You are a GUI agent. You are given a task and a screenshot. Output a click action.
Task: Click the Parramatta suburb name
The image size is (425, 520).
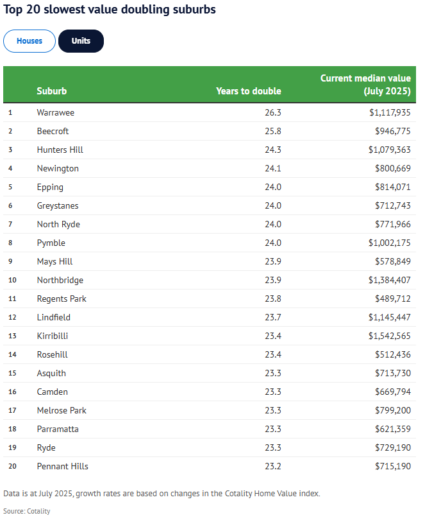point(58,429)
